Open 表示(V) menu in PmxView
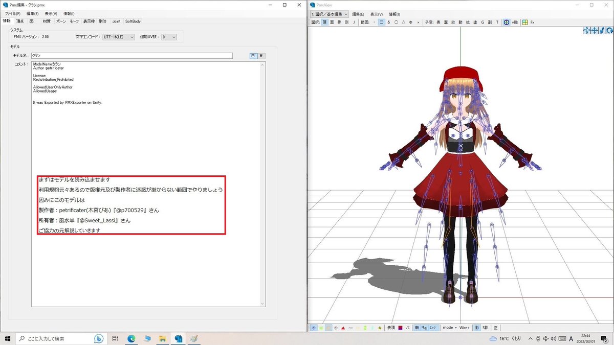Viewport: 614px width, 345px height. click(378, 14)
